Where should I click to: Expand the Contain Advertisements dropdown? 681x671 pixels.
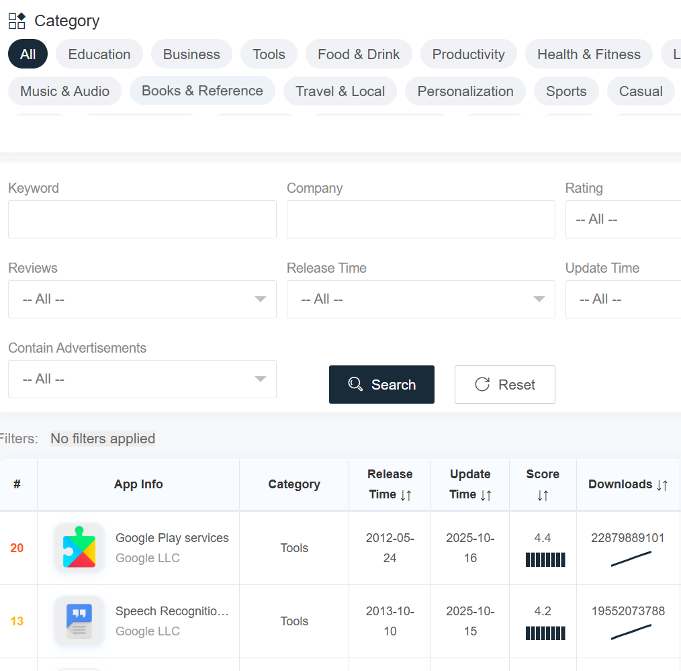(142, 379)
